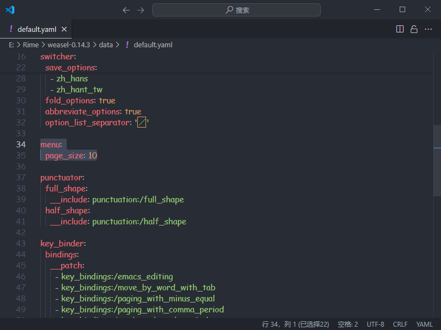Close the default.yaml tab

click(x=64, y=29)
